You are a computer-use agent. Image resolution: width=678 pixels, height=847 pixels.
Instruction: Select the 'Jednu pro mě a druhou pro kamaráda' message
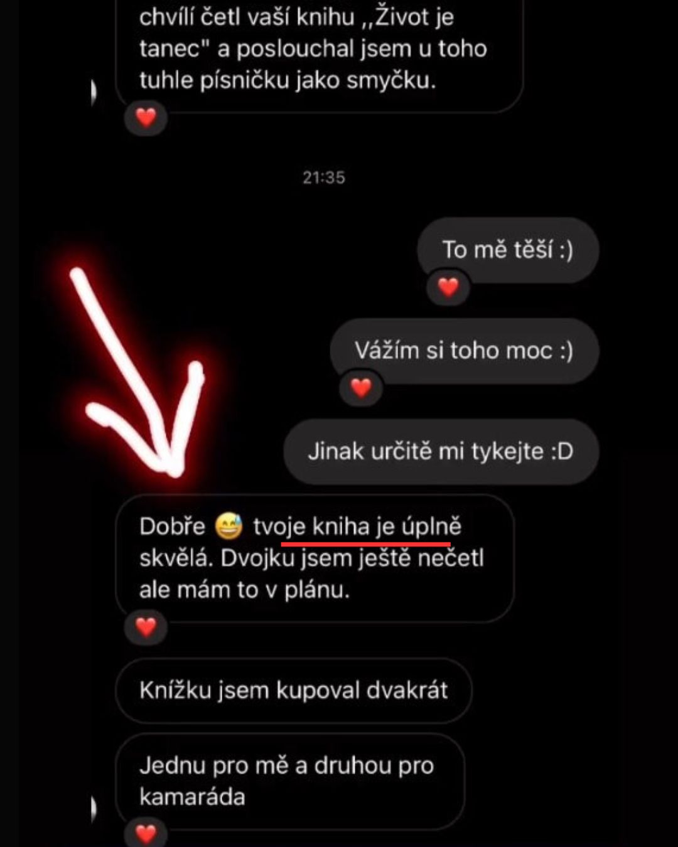[290, 781]
